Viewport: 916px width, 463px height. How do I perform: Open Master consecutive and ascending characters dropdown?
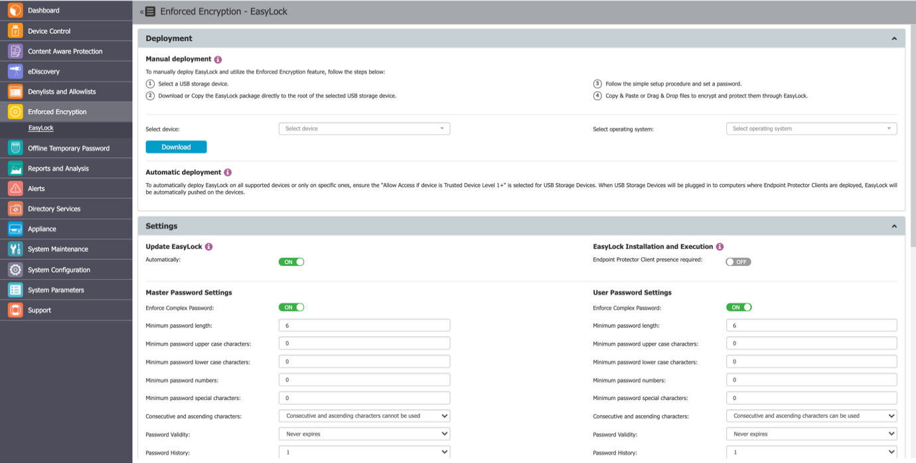click(x=364, y=416)
